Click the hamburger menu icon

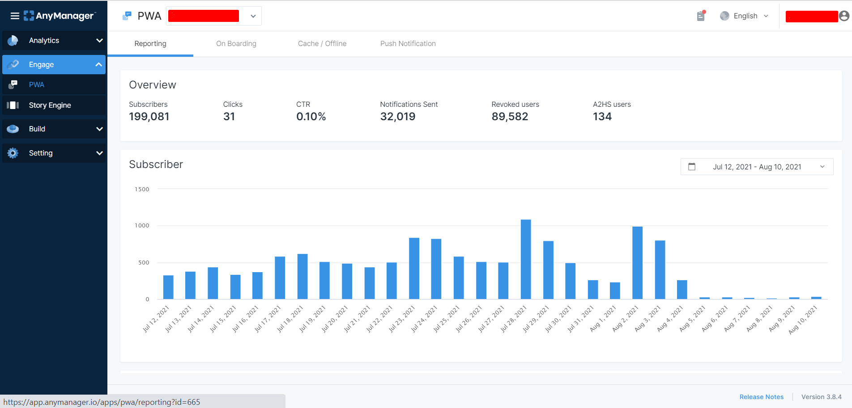[15, 16]
